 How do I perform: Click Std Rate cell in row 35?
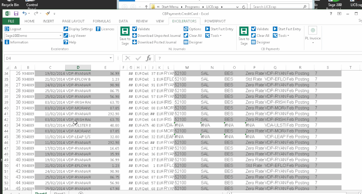(x=254, y=79)
